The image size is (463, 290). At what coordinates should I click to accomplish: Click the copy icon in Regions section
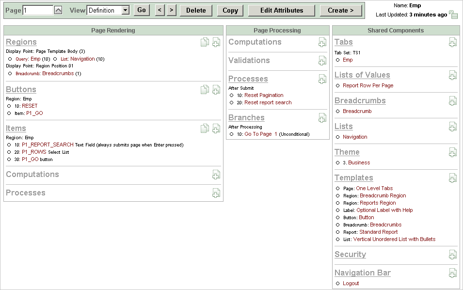click(205, 43)
